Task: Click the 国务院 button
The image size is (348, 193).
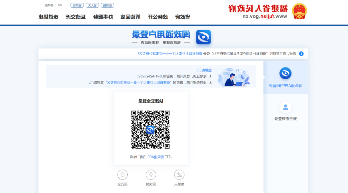Action: [x=107, y=5]
